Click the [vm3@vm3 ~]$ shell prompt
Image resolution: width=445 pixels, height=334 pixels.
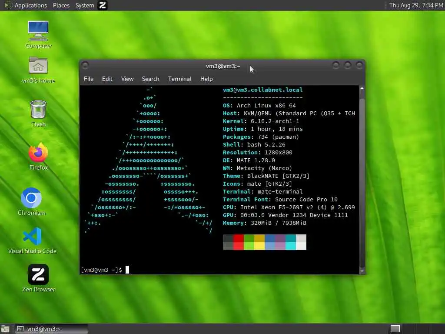click(x=101, y=270)
